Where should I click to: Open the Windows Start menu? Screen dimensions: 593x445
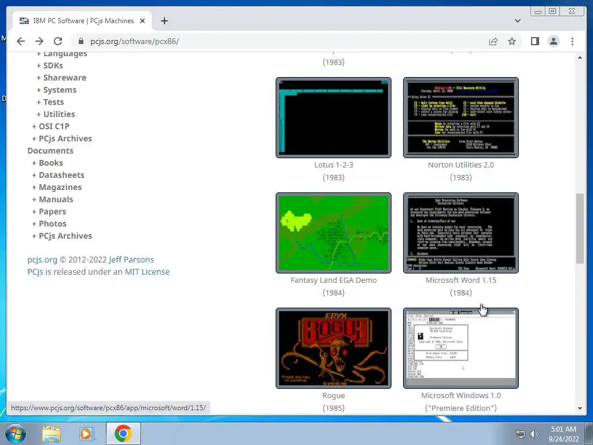(15, 433)
